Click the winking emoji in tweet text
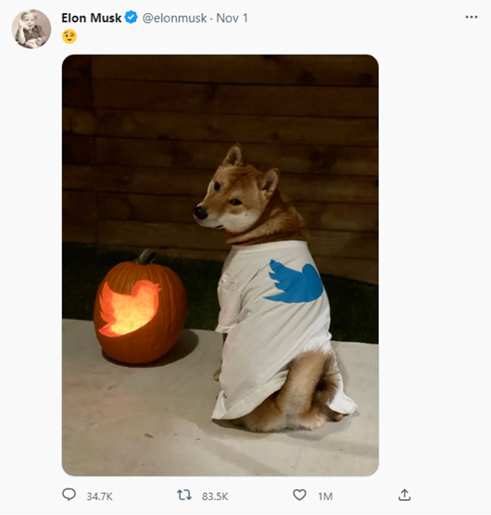 click(x=69, y=36)
